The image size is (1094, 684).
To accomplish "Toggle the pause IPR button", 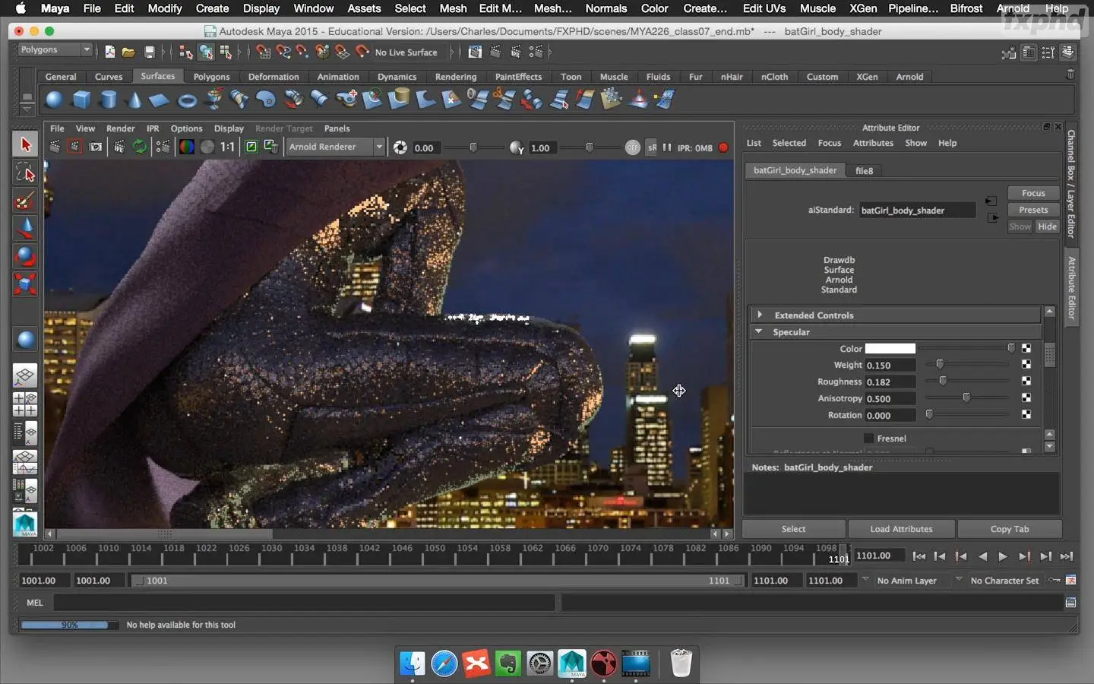I will (667, 147).
